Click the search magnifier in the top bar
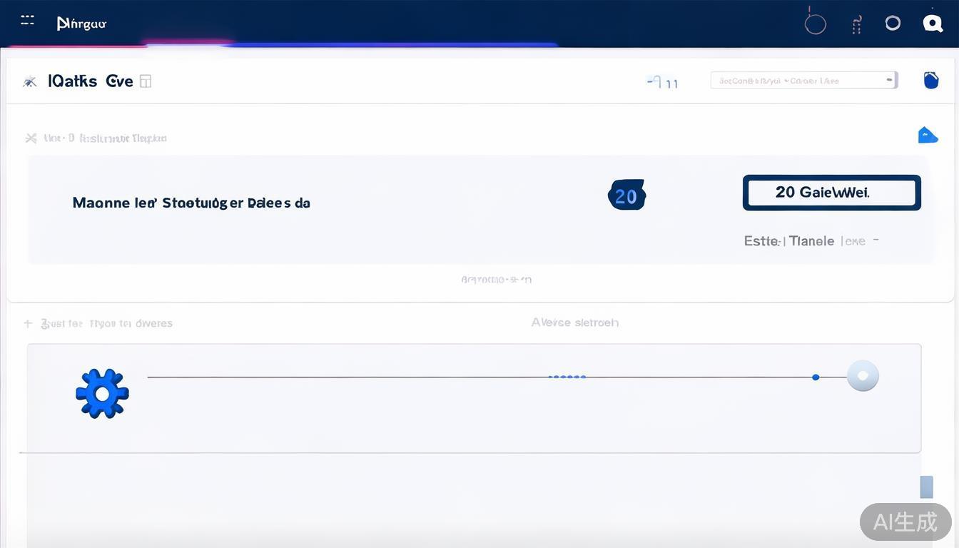 pyautogui.click(x=933, y=23)
